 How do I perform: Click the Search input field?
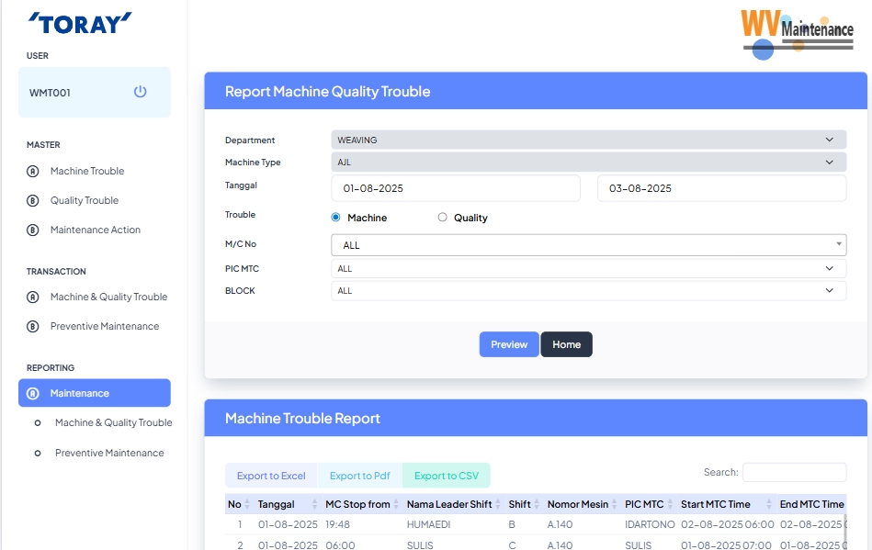(794, 472)
